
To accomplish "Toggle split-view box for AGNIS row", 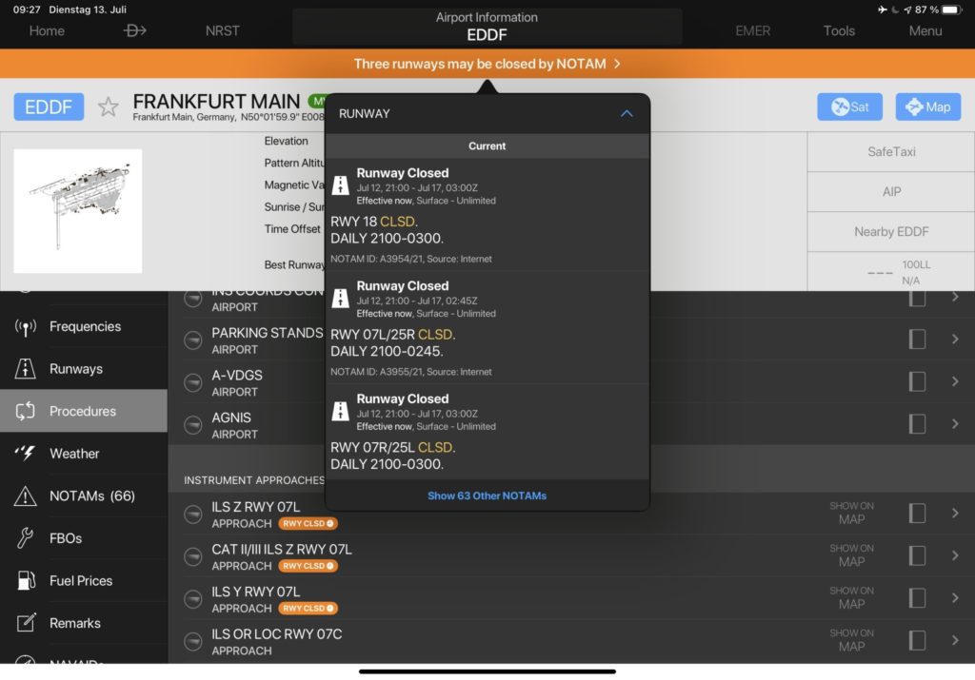I will point(917,423).
